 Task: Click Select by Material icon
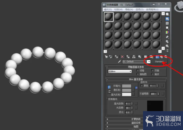(x=167, y=46)
